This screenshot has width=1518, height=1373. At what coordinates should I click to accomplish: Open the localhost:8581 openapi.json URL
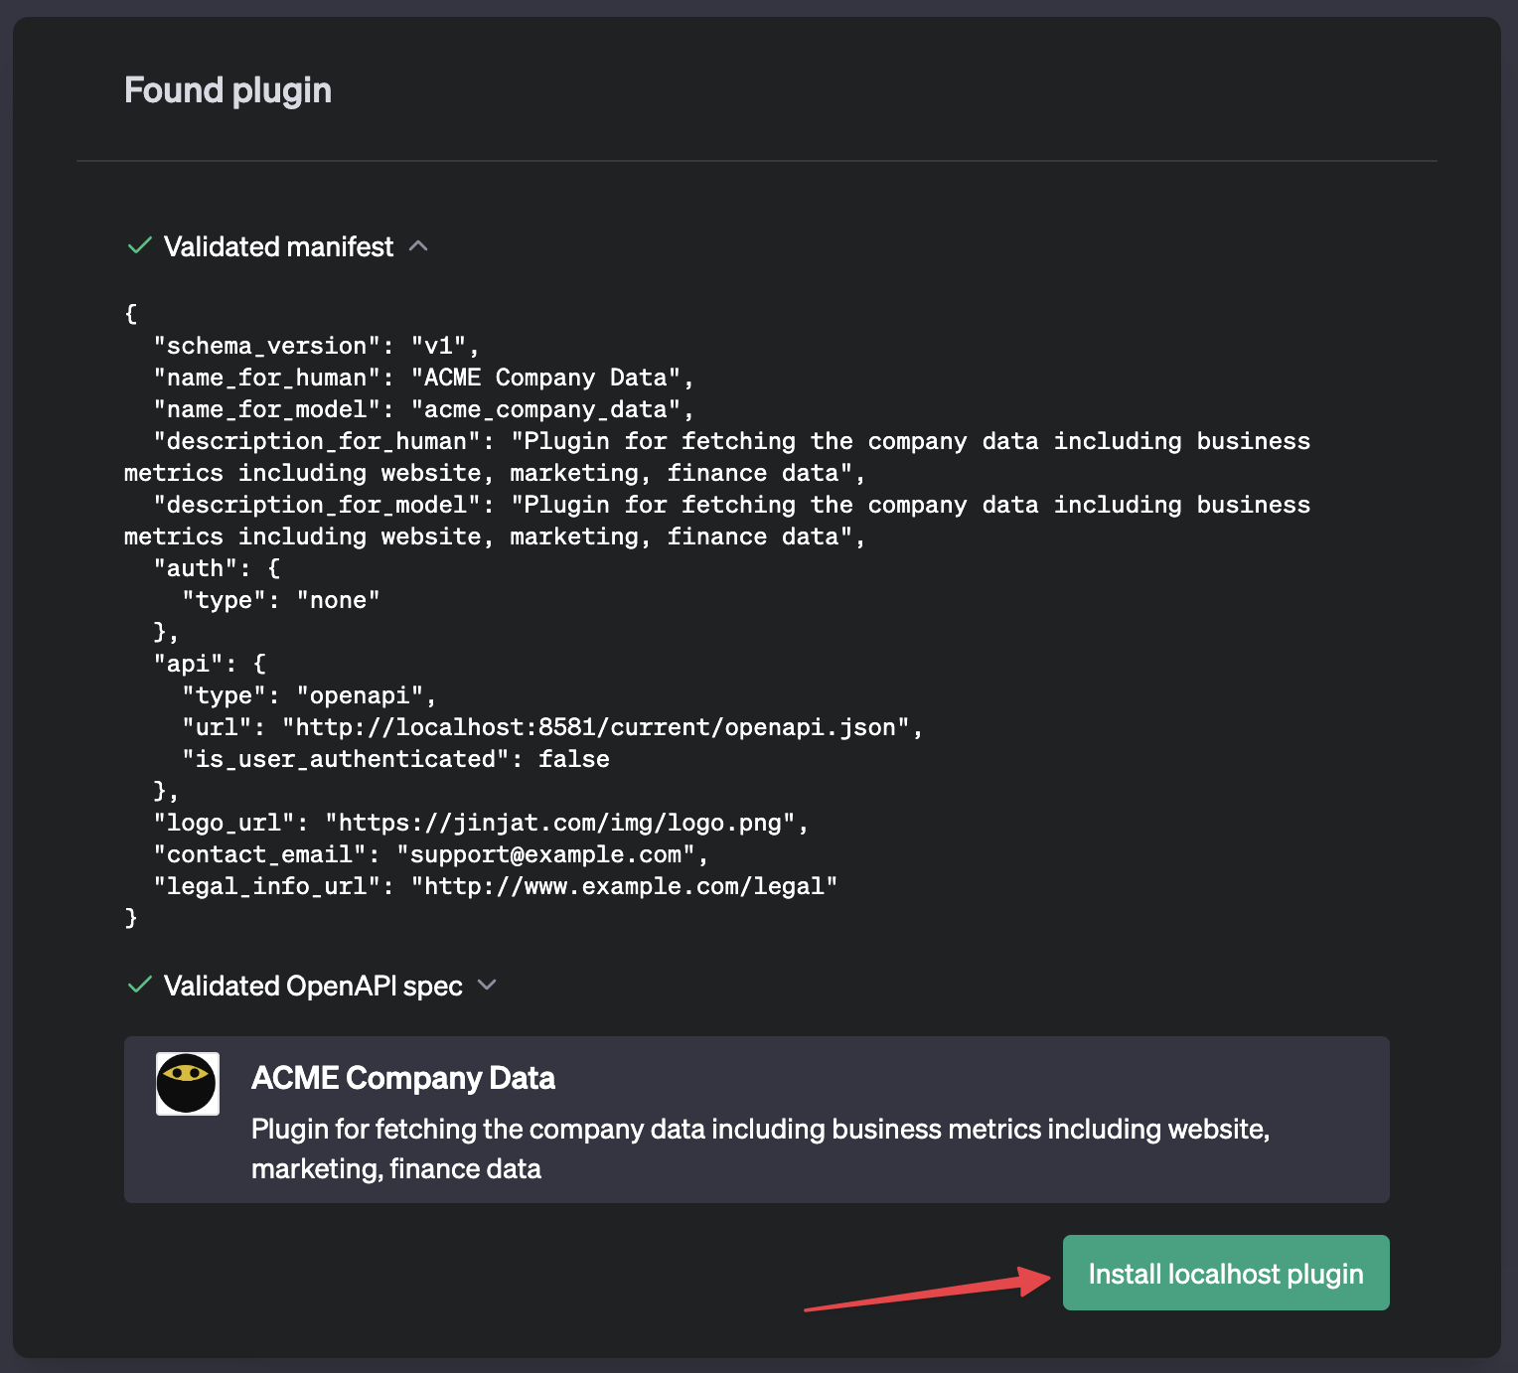pyautogui.click(x=596, y=726)
